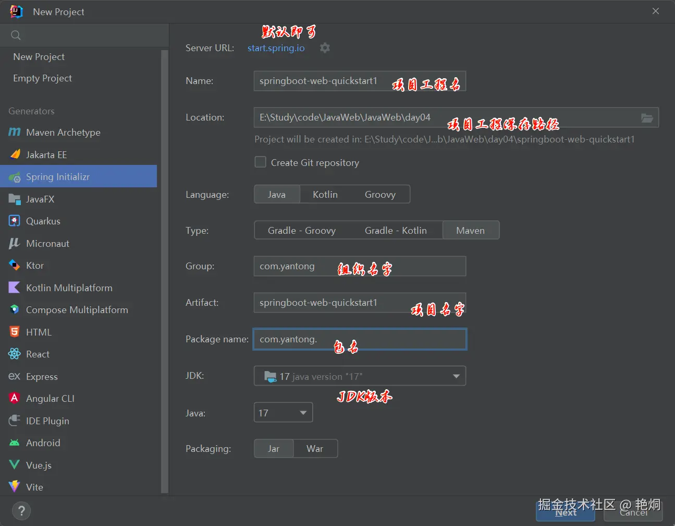Click the Micronaut mu icon
The image size is (675, 526).
click(x=15, y=243)
